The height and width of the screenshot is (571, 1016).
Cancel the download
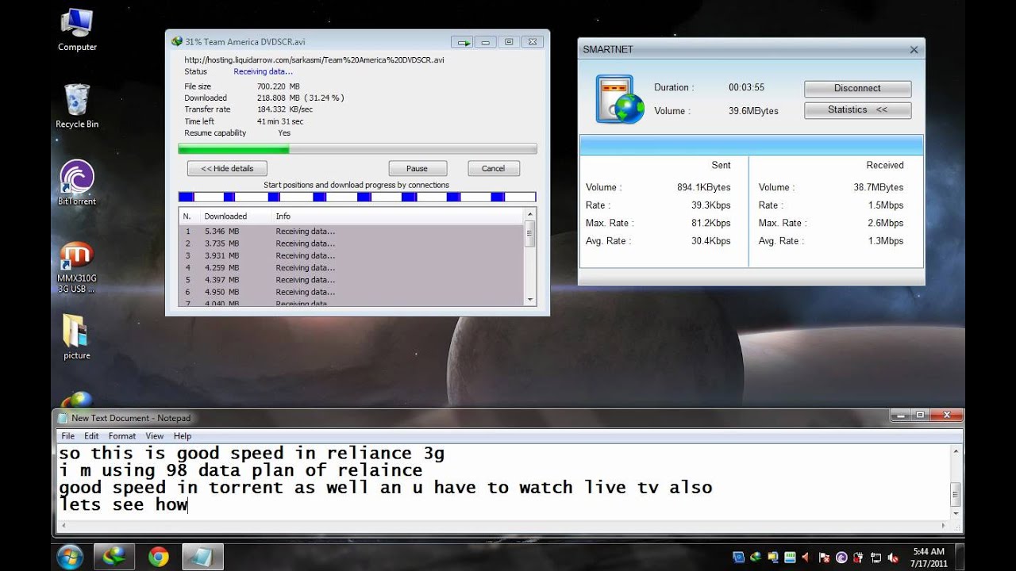click(493, 168)
